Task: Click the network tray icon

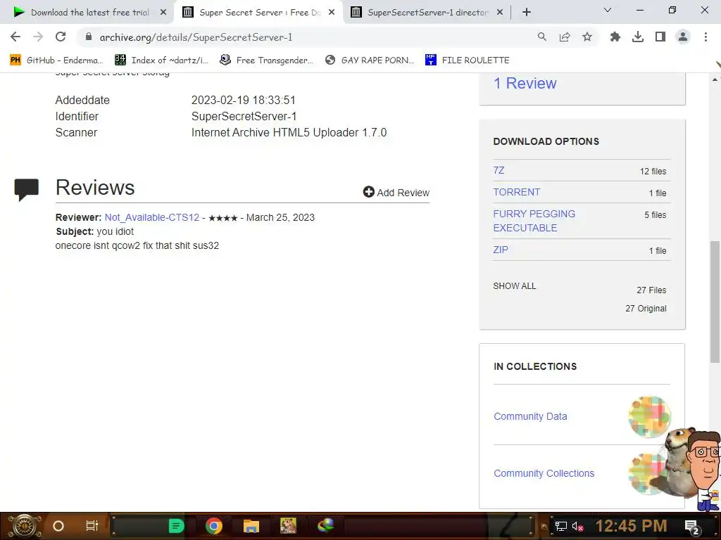Action: (x=561, y=526)
